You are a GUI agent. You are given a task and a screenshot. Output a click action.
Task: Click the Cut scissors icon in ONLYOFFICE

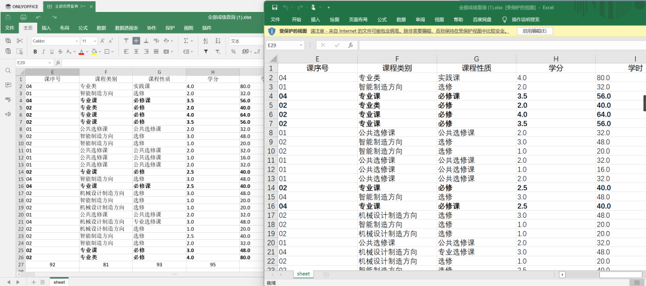tap(19, 41)
